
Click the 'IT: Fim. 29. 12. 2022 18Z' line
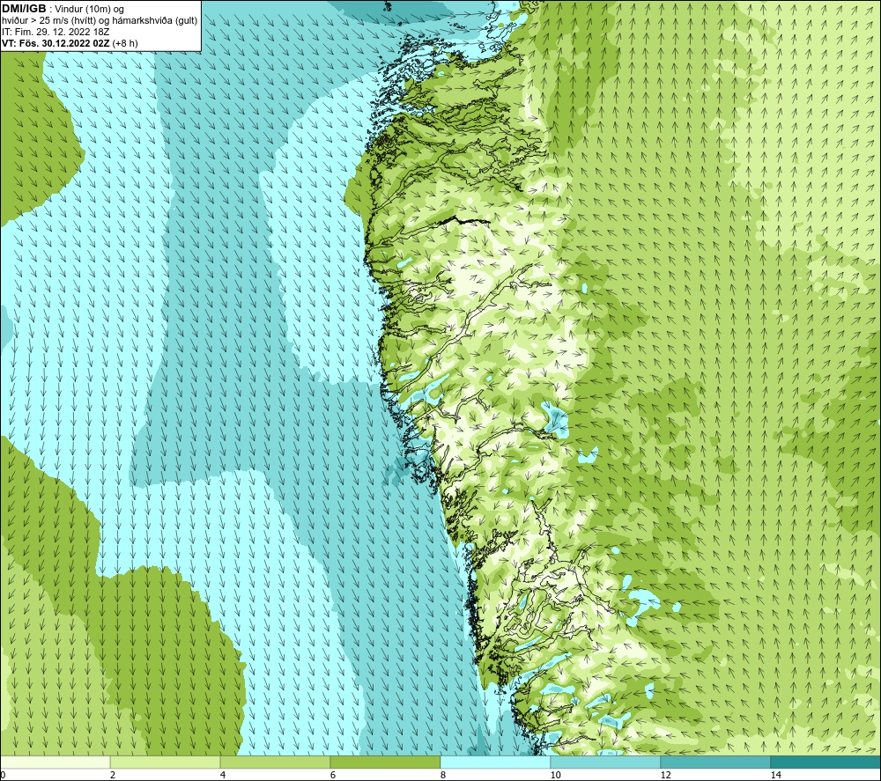point(56,32)
